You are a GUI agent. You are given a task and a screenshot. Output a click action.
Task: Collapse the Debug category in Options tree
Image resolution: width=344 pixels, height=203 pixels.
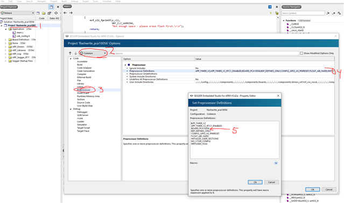point(71,109)
